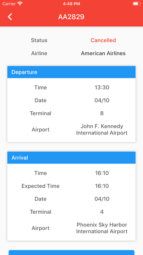Select the expected arrival time value

coord(102,186)
